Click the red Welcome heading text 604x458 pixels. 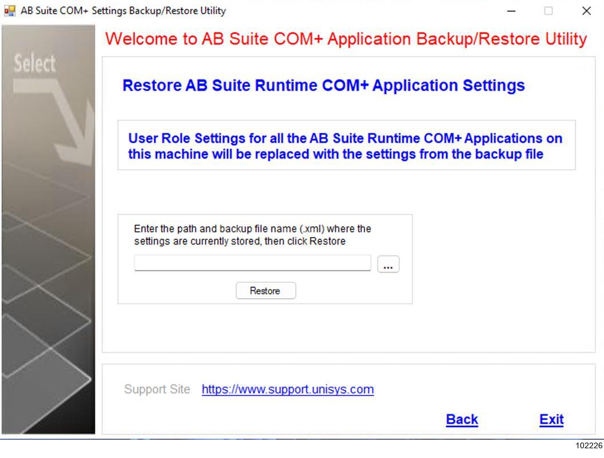(347, 39)
